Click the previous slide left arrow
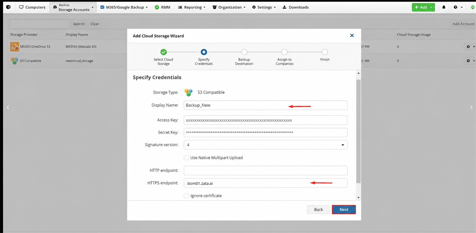 click(8, 107)
